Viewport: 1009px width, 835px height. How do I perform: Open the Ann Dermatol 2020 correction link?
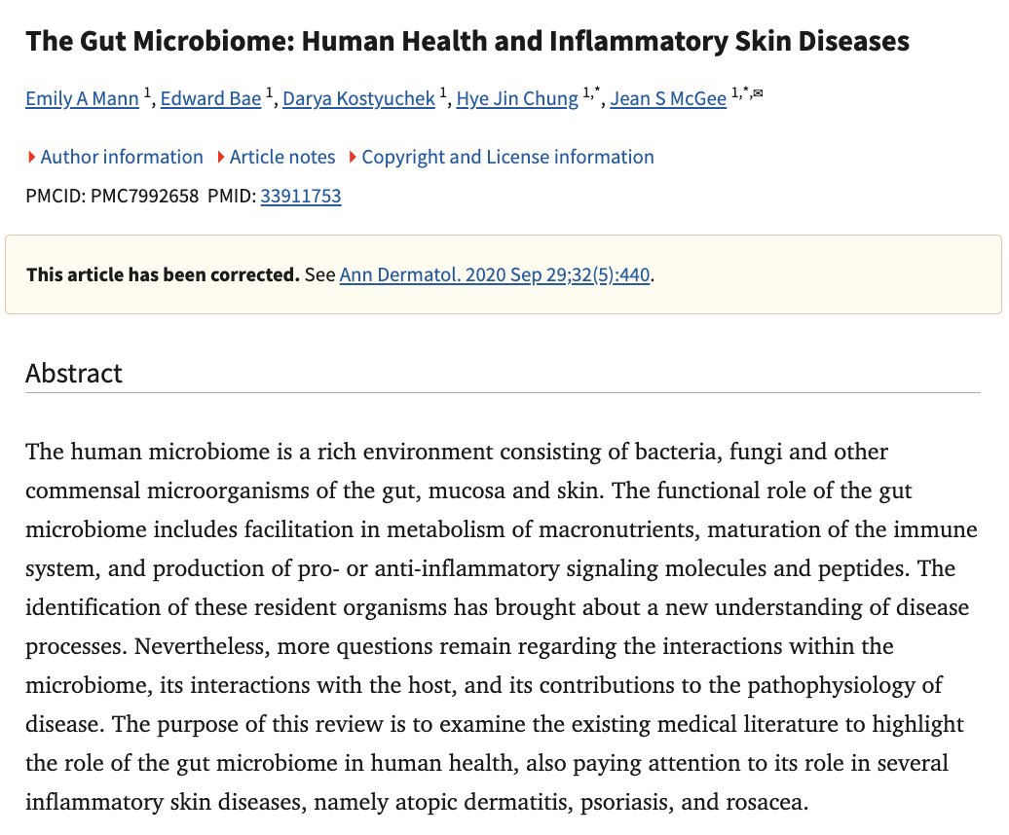click(495, 275)
